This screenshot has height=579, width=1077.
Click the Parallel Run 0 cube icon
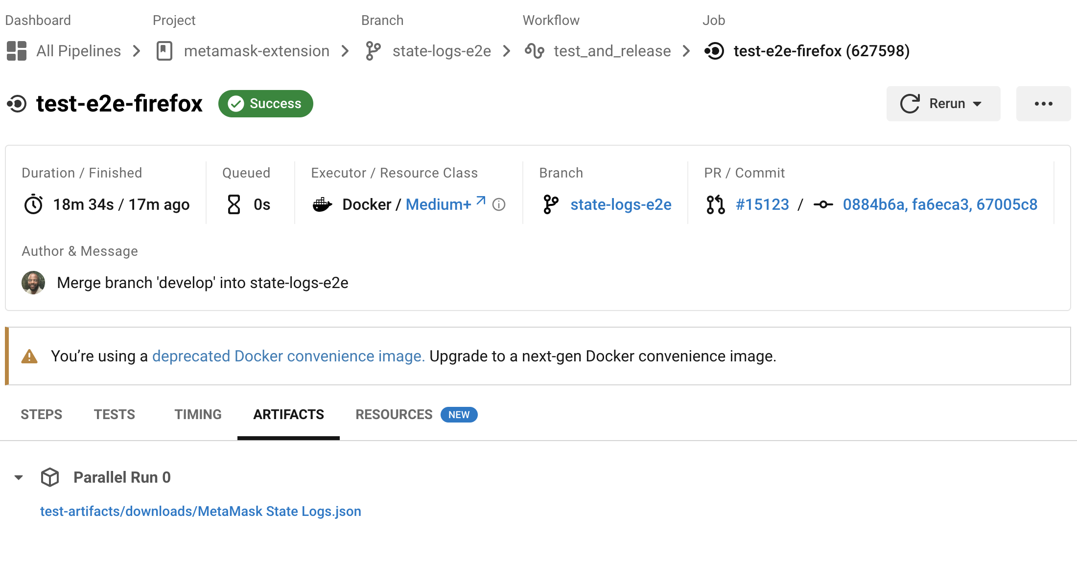pos(50,477)
